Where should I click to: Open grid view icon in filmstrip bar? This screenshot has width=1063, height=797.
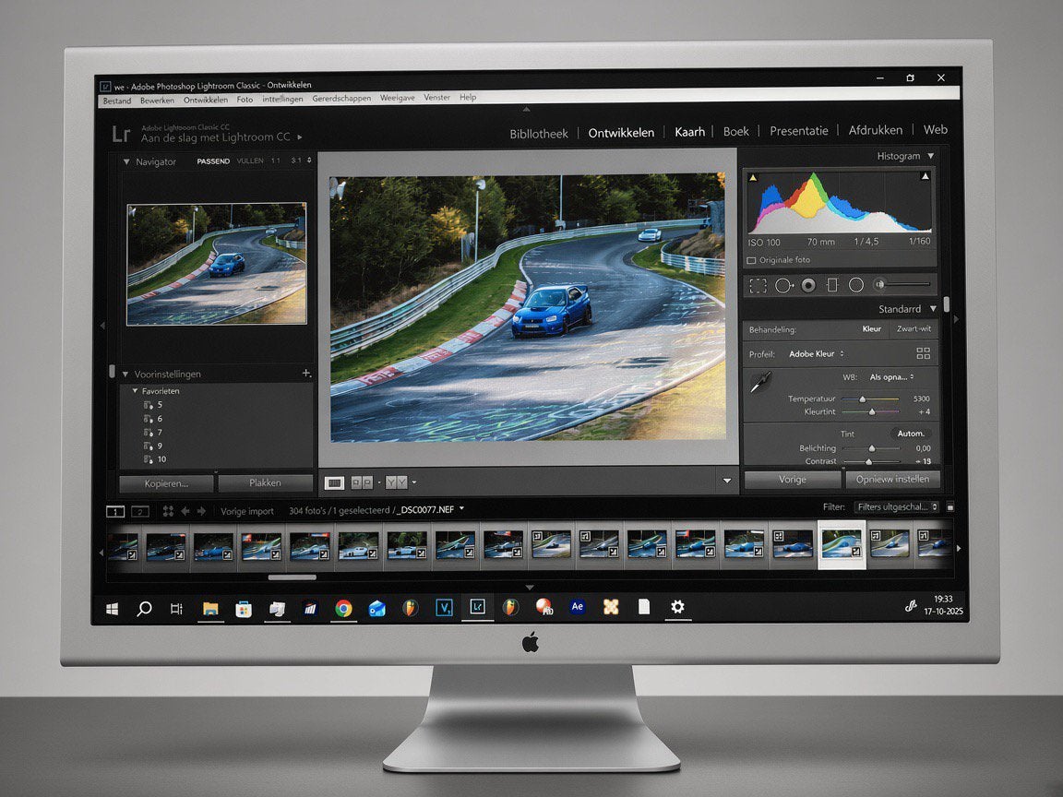168,511
